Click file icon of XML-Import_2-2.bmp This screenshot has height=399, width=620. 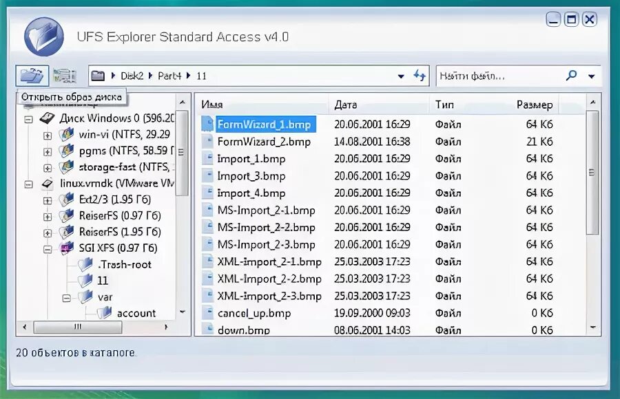[x=207, y=279]
